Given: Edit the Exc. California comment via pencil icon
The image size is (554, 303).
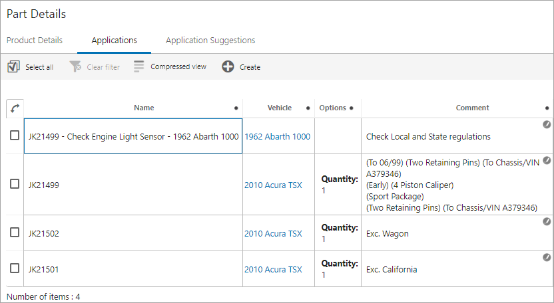Looking at the screenshot, I should pyautogui.click(x=547, y=258).
